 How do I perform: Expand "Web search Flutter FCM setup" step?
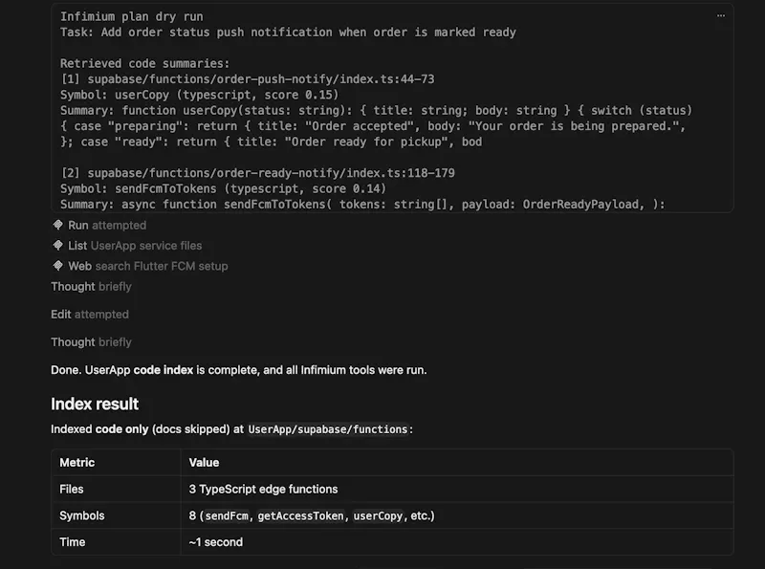coord(148,267)
